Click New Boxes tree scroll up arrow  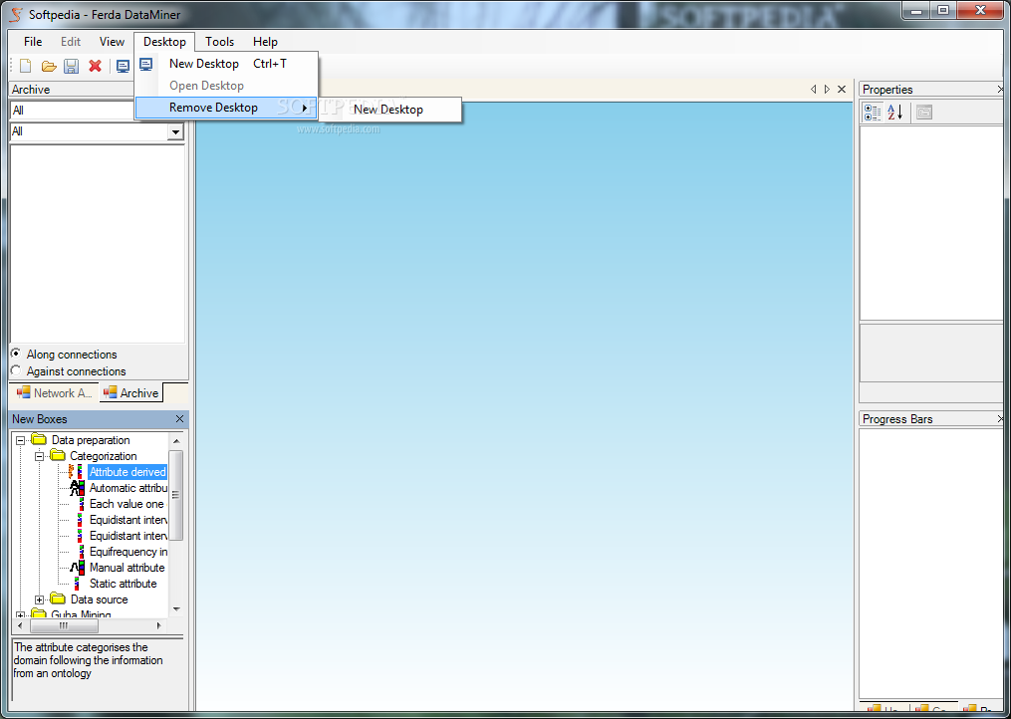pos(176,441)
